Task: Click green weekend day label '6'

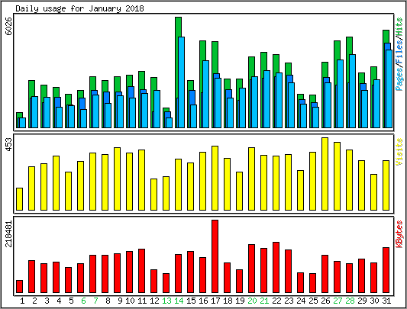Action: point(83,301)
